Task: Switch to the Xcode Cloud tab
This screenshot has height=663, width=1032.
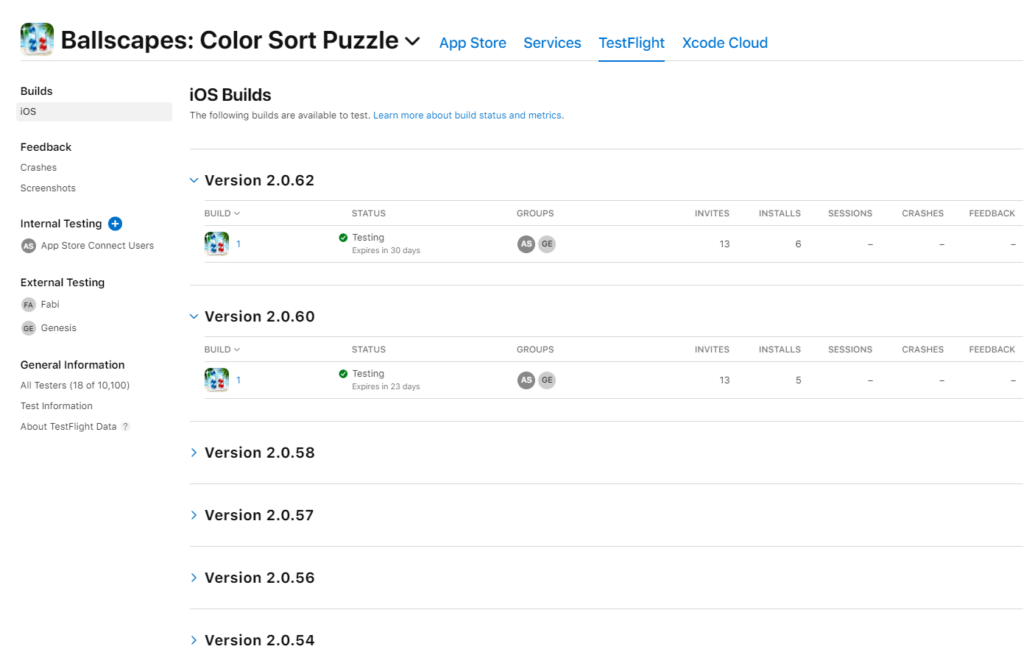Action: [724, 43]
